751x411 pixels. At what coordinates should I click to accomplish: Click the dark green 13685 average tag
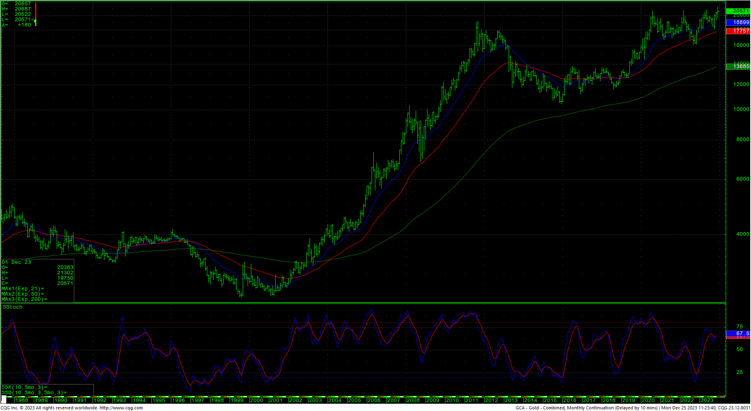(740, 66)
